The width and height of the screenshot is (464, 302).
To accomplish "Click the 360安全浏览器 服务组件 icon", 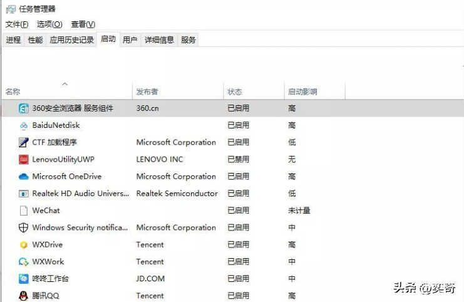I will [x=24, y=108].
